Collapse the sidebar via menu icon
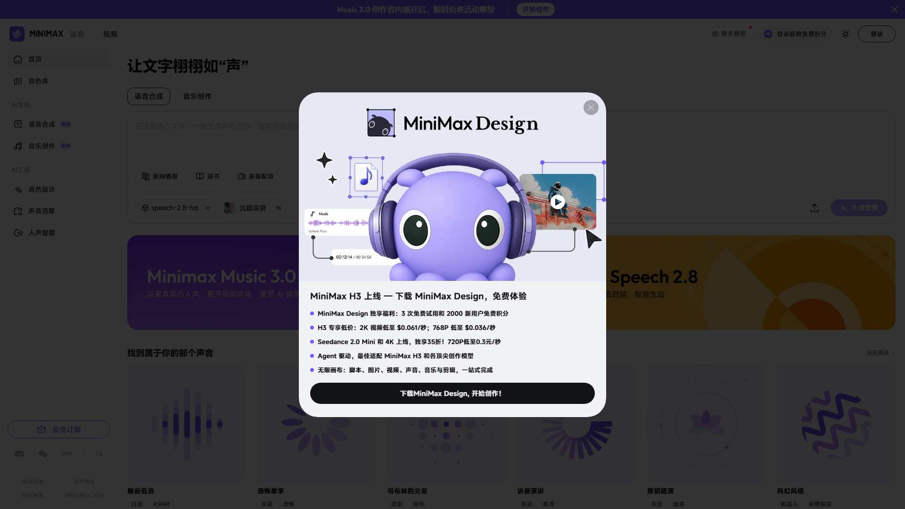905x509 pixels. (x=99, y=453)
